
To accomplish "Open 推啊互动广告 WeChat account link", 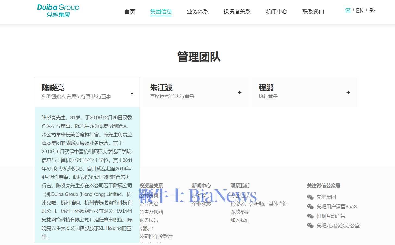I will pyautogui.click(x=331, y=216).
